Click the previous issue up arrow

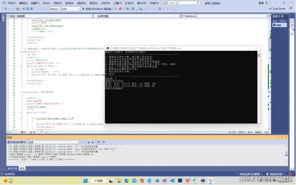click(41, 132)
